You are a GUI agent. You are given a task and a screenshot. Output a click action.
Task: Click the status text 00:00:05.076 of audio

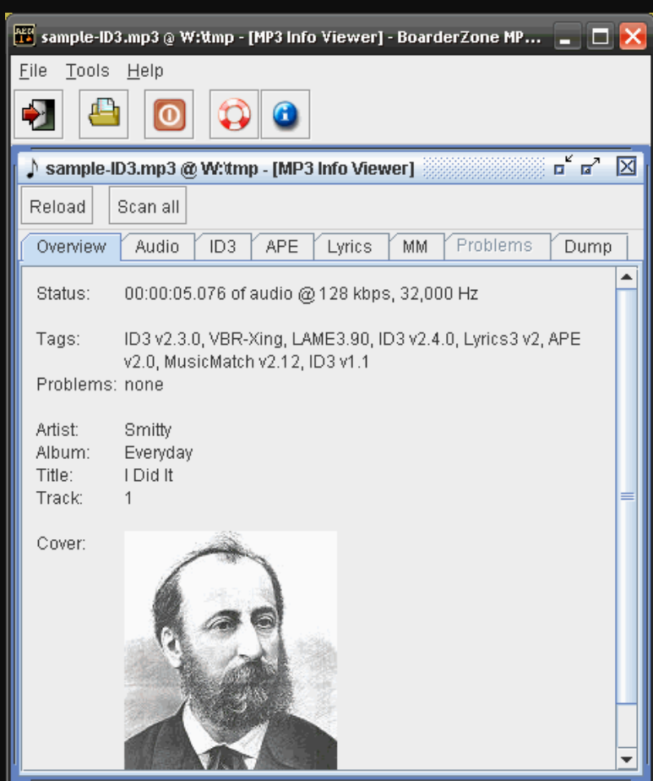click(301, 294)
